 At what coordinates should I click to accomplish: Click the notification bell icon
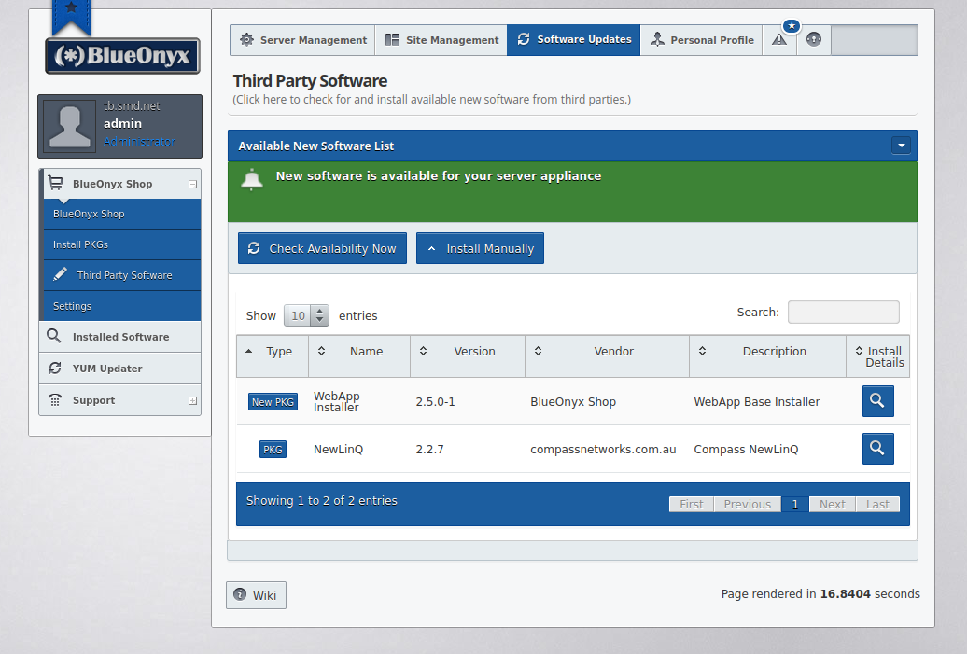(x=252, y=179)
